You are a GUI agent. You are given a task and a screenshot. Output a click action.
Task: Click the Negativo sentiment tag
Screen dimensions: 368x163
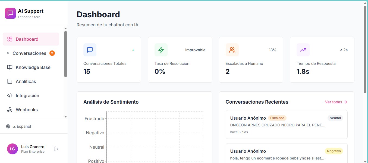334,151
